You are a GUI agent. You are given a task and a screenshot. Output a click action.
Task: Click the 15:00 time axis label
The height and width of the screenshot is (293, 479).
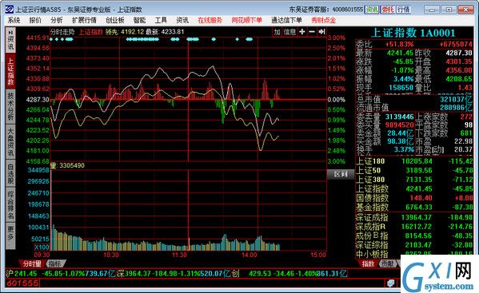click(318, 255)
